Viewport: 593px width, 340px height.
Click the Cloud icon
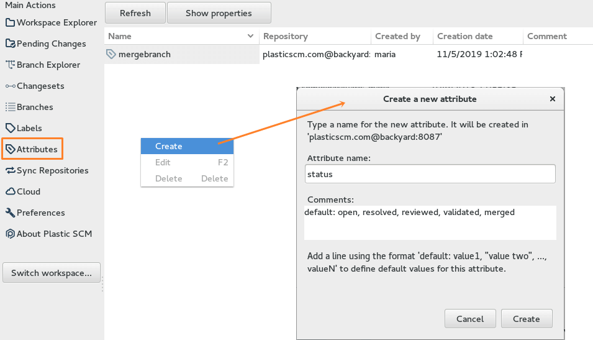(10, 191)
